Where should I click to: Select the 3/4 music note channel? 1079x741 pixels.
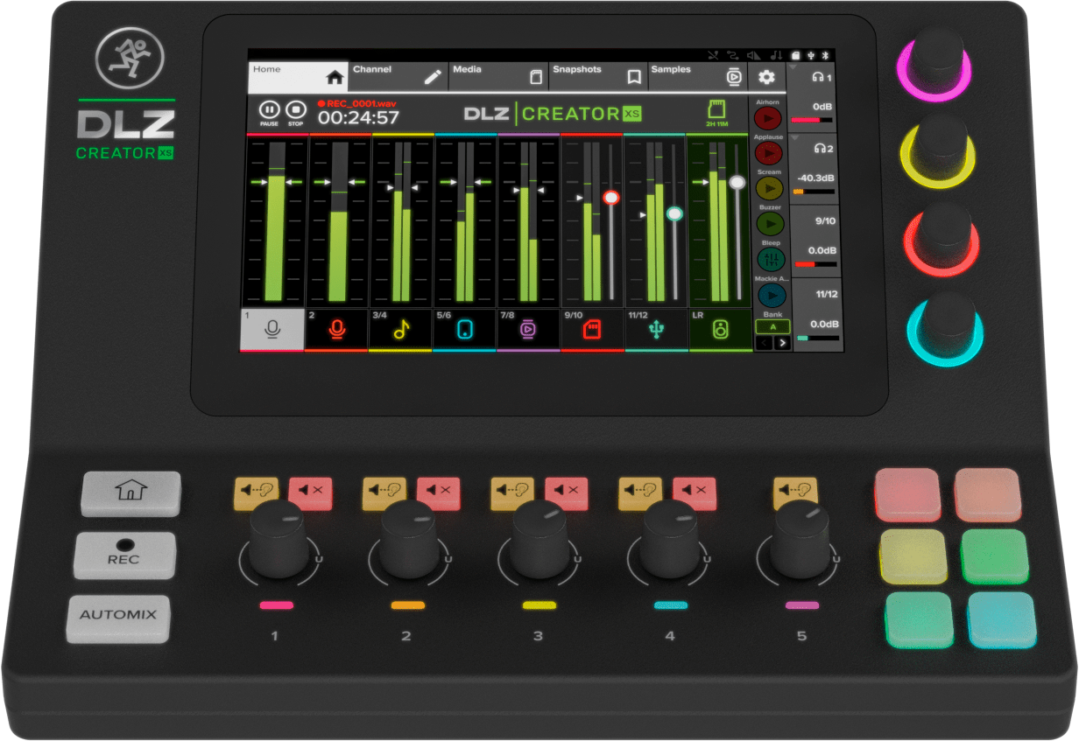pos(400,329)
